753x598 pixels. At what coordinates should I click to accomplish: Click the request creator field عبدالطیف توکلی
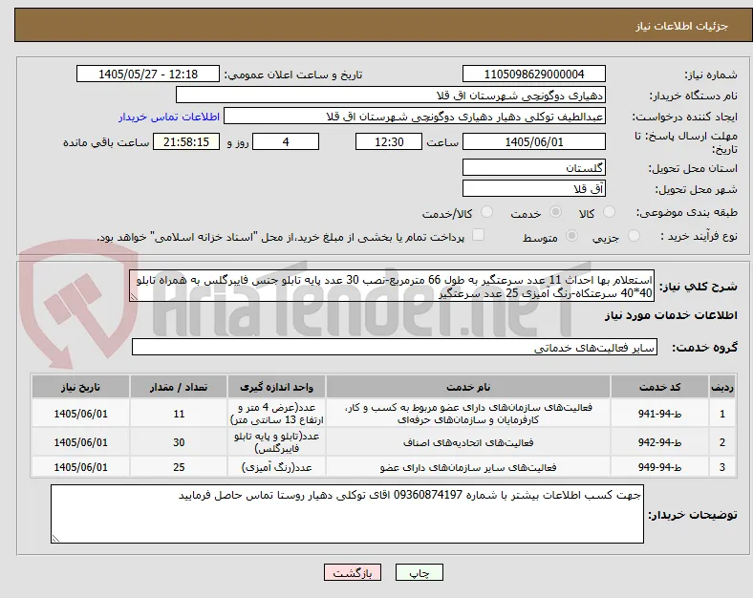[415, 117]
